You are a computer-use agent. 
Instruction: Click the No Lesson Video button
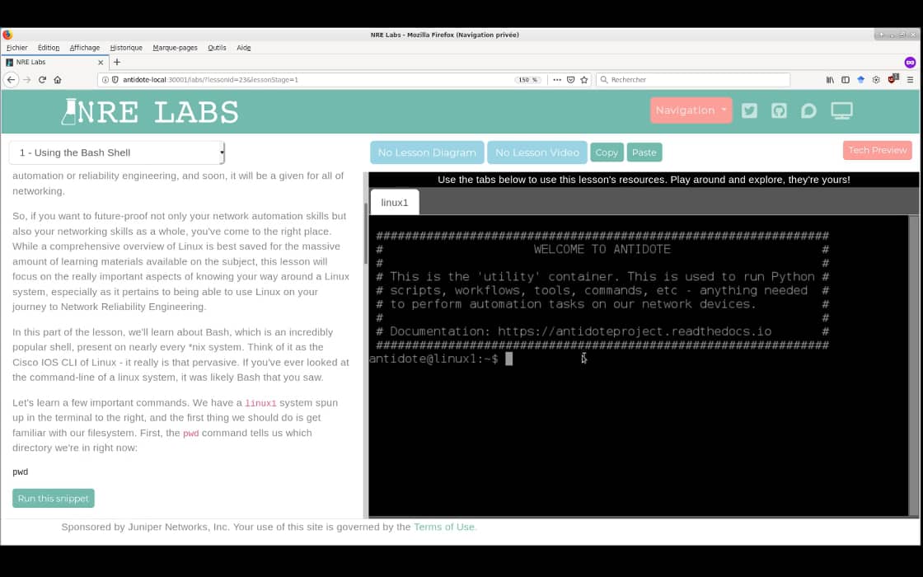coord(536,152)
